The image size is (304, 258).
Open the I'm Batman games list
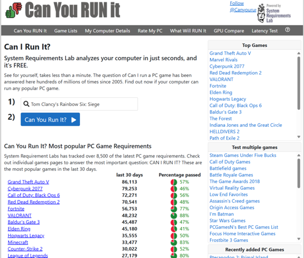(x=221, y=214)
